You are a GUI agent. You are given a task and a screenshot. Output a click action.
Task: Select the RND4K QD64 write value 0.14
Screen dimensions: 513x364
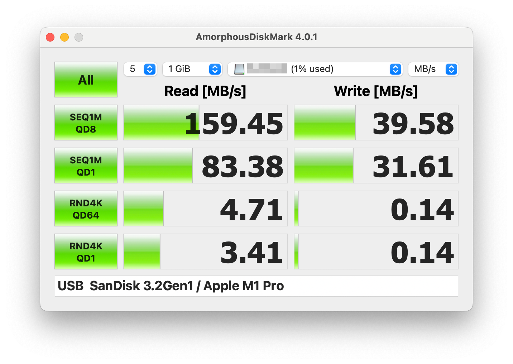click(x=376, y=209)
